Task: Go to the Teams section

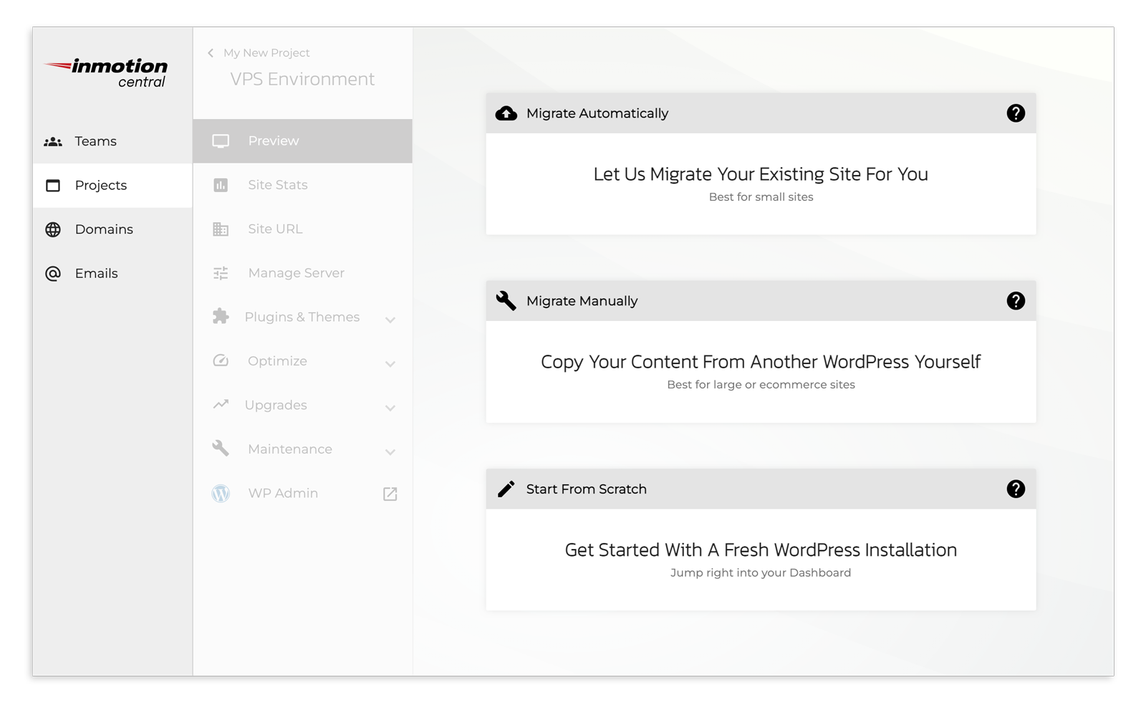Action: point(112,141)
